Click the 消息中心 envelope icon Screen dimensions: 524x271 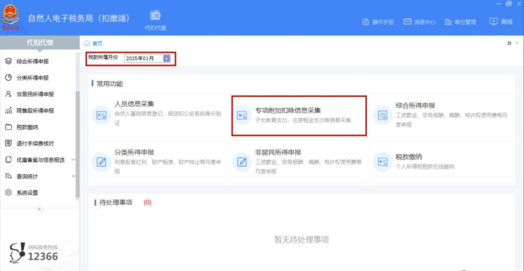(x=407, y=22)
